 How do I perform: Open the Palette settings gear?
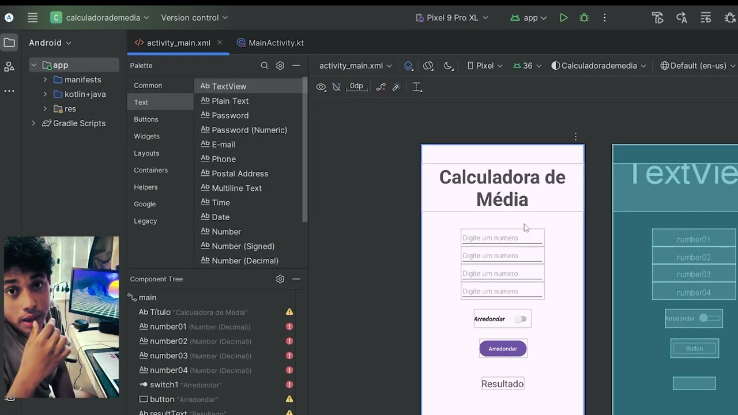tap(280, 66)
